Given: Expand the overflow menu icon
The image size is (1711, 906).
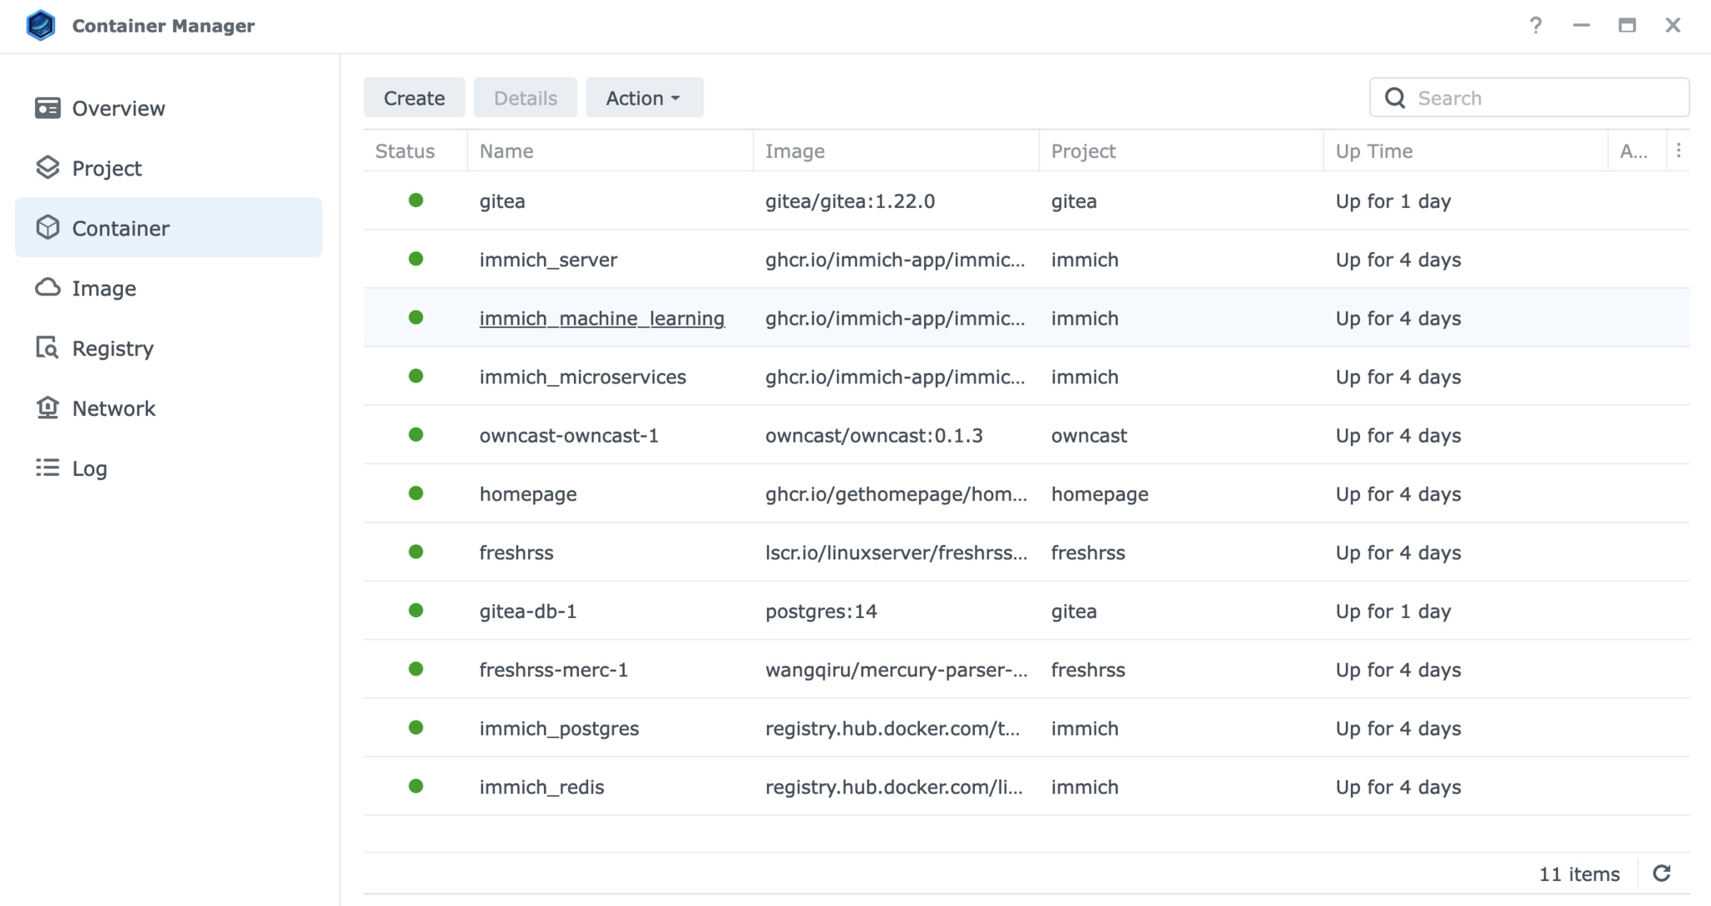Looking at the screenshot, I should (1679, 149).
